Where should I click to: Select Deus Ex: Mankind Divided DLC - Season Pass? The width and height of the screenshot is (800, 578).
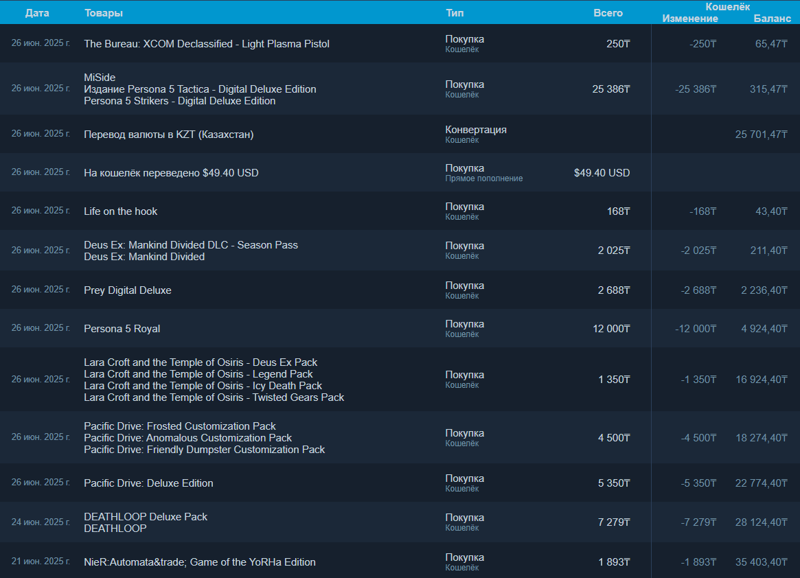click(191, 245)
